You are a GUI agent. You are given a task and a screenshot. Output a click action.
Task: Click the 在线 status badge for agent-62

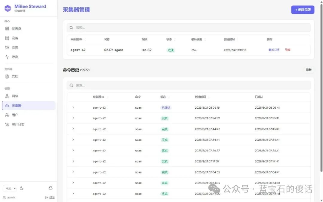(x=171, y=50)
